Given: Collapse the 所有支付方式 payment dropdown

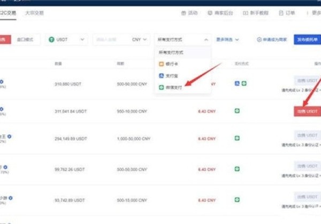Looking at the screenshot, I should (x=182, y=39).
